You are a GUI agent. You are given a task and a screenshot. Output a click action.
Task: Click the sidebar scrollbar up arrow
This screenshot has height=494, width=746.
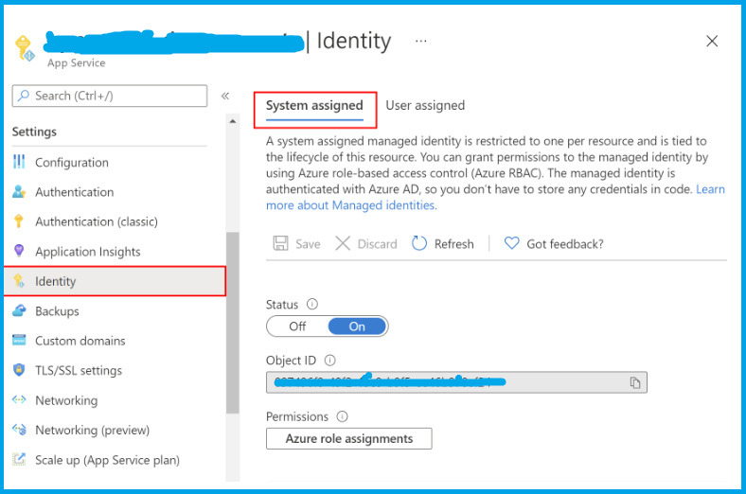(x=233, y=121)
